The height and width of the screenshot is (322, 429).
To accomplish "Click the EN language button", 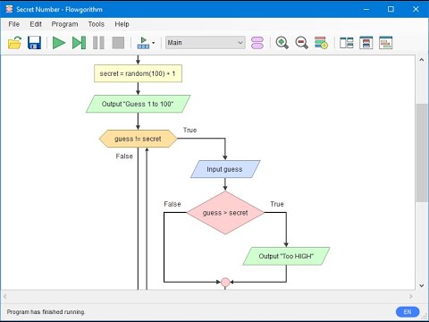I will [408, 312].
